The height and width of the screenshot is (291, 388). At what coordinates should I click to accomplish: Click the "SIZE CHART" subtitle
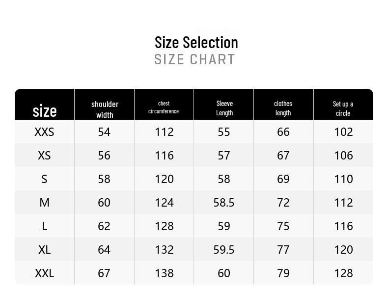click(x=194, y=59)
